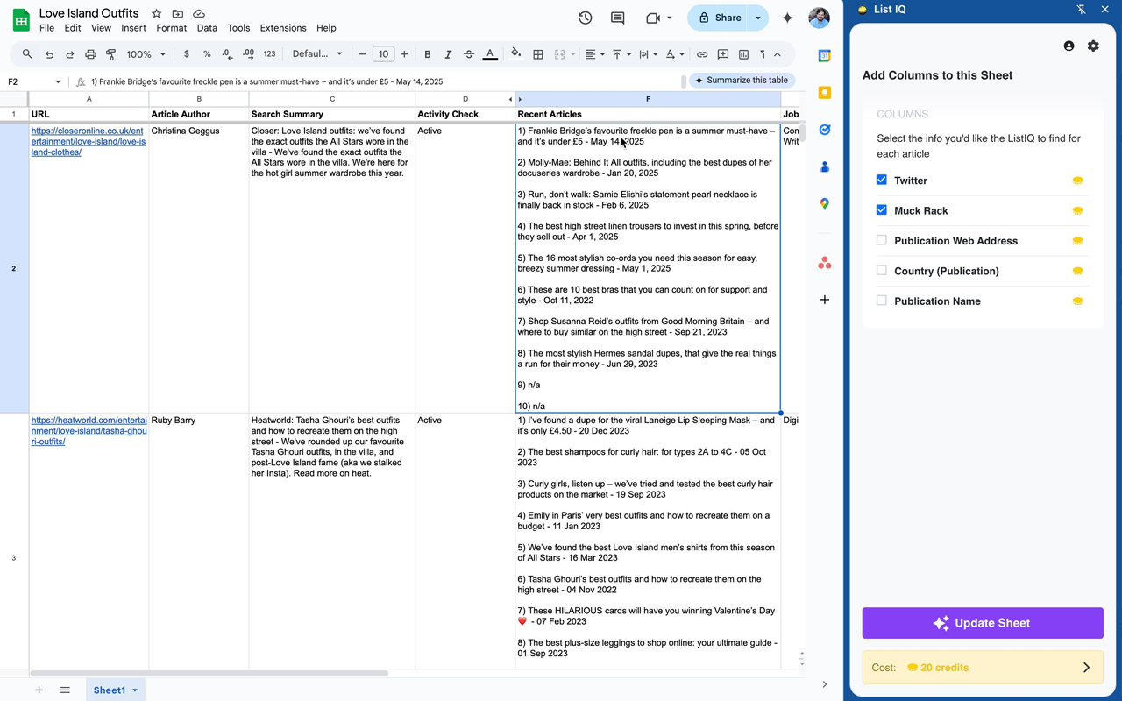
Task: Open Google Maps in side panel
Action: 824,203
